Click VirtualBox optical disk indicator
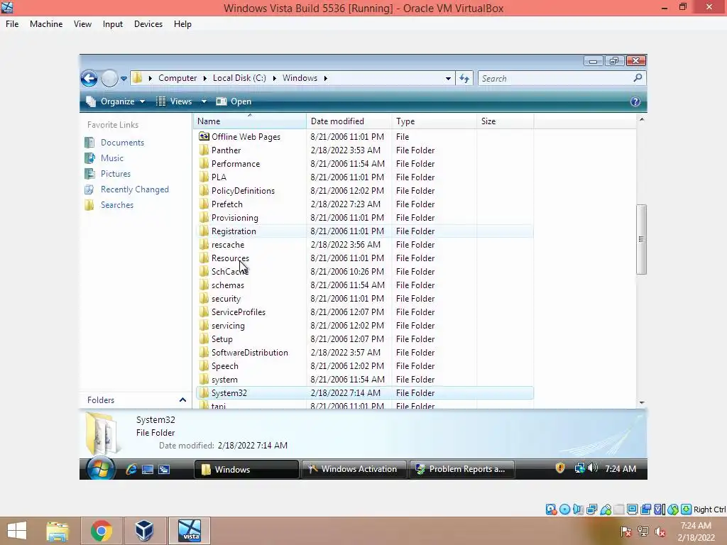727x545 pixels. click(x=564, y=510)
